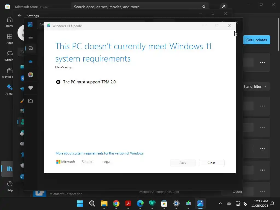Click the Photos app logo icon
The height and width of the screenshot is (210, 280).
pyautogui.click(x=30, y=24)
